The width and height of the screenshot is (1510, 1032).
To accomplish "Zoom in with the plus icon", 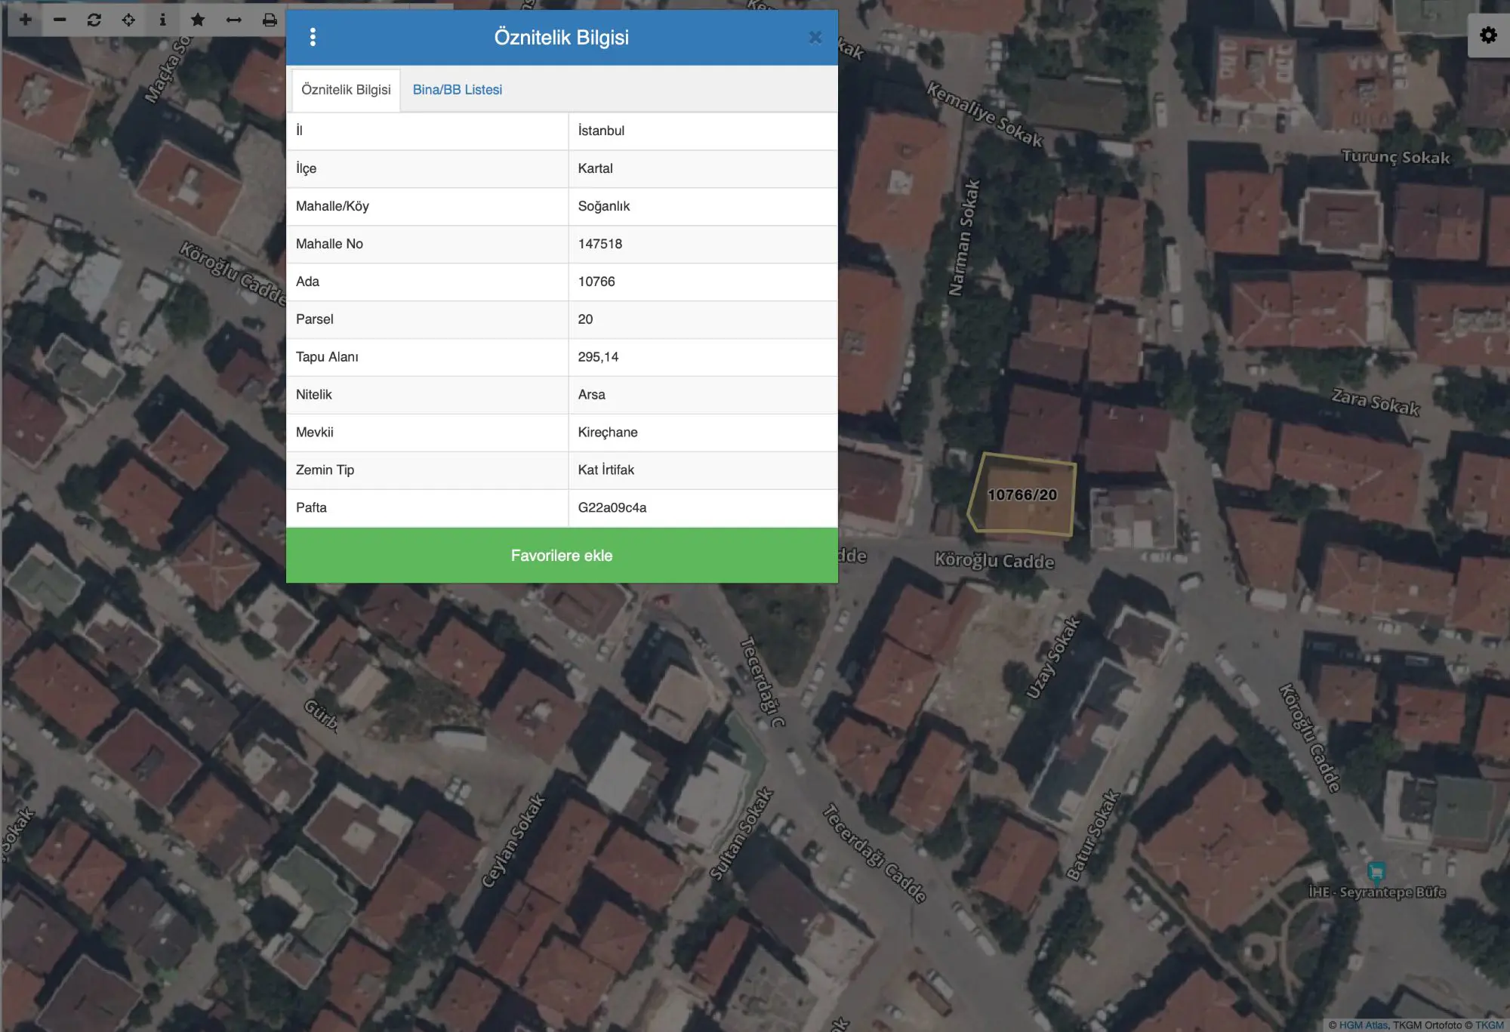I will [25, 20].
